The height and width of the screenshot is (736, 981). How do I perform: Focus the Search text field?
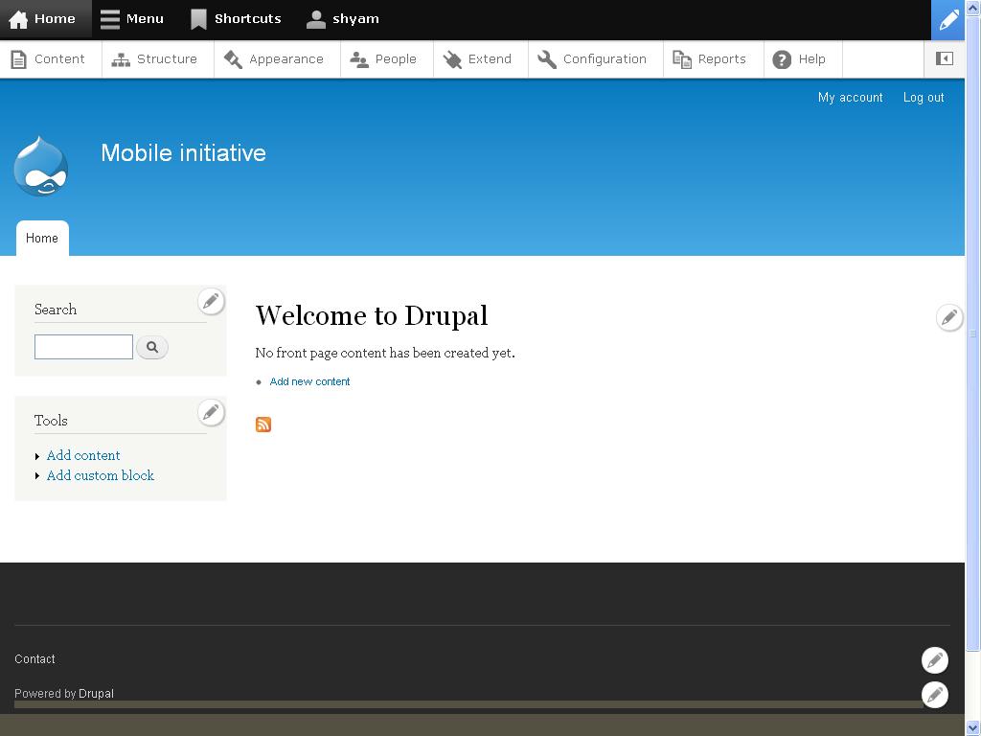(84, 347)
